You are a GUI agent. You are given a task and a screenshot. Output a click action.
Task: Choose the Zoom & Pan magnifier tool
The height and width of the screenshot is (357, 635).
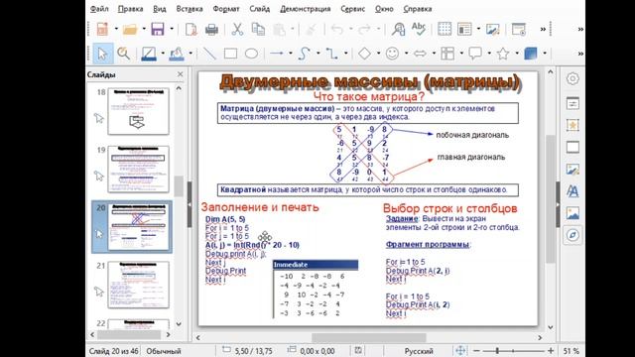pos(123,54)
